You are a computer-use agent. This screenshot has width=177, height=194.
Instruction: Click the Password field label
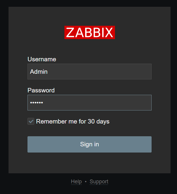click(41, 90)
